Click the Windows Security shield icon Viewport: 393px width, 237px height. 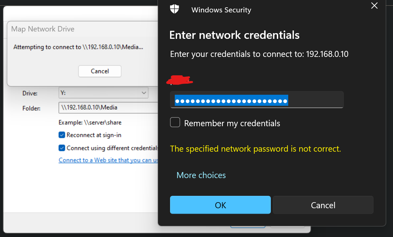tap(174, 9)
